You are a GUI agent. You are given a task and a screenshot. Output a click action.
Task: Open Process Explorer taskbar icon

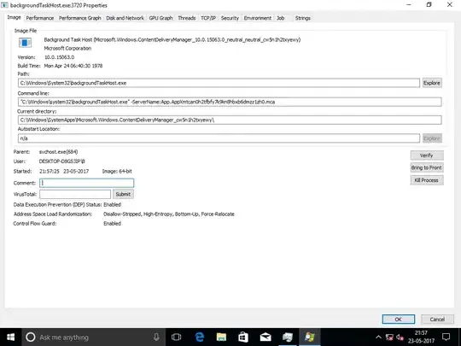click(288, 337)
